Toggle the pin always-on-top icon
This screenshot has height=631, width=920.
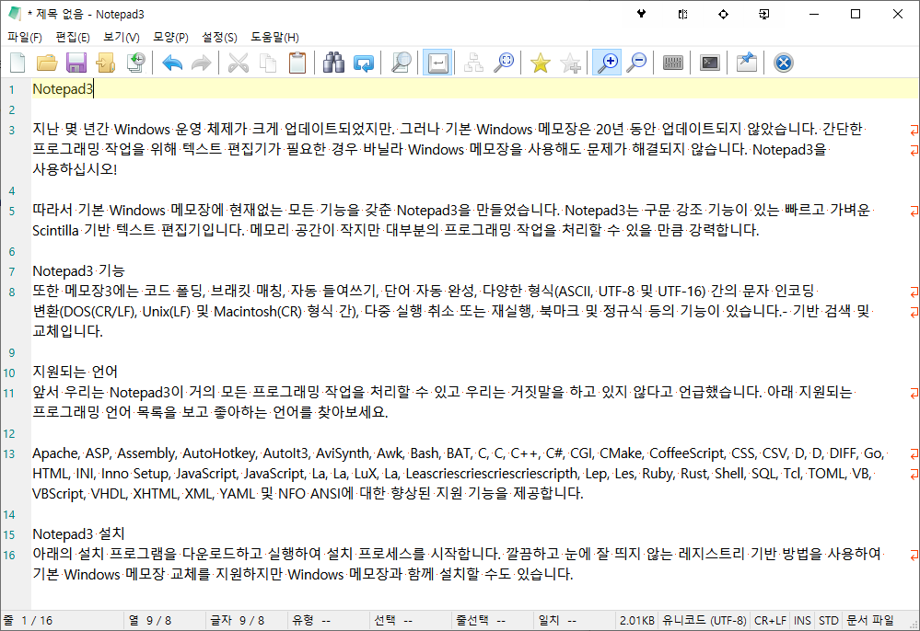pos(746,63)
